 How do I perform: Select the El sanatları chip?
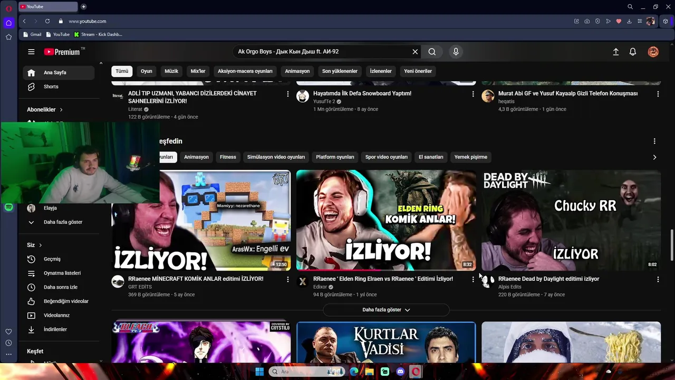coord(431,157)
